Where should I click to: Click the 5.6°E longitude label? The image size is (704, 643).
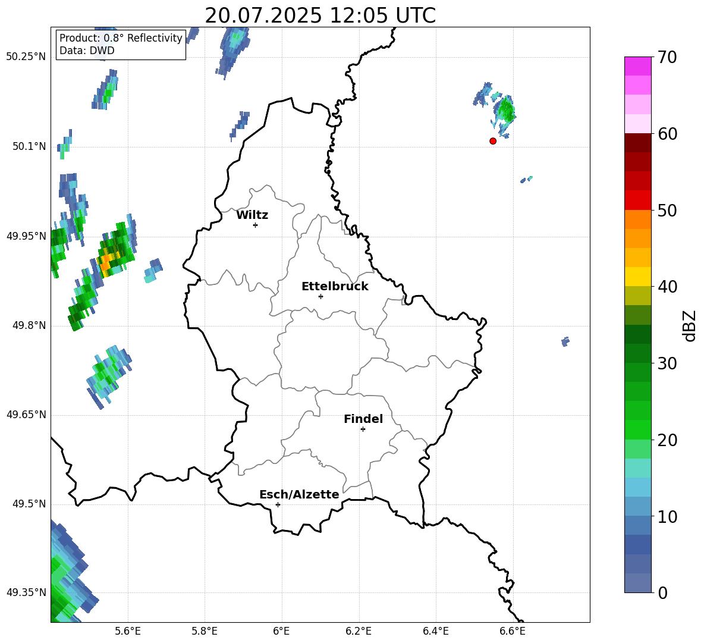coord(128,631)
